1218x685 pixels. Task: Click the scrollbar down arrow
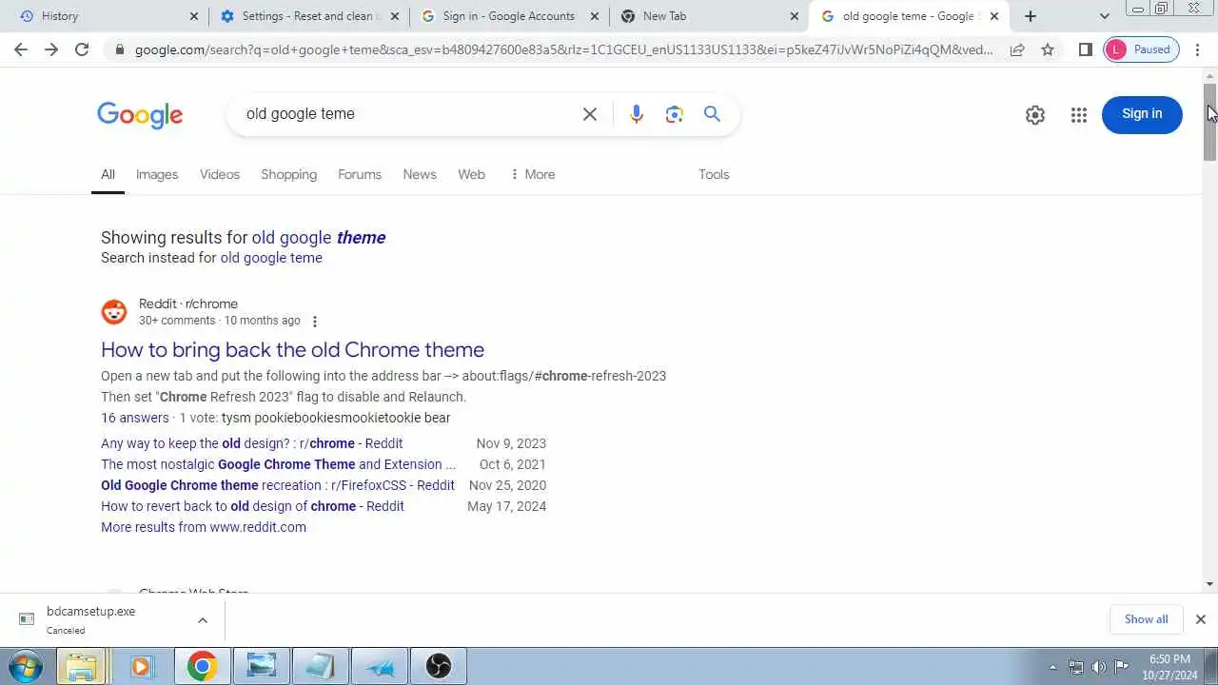tap(1210, 584)
